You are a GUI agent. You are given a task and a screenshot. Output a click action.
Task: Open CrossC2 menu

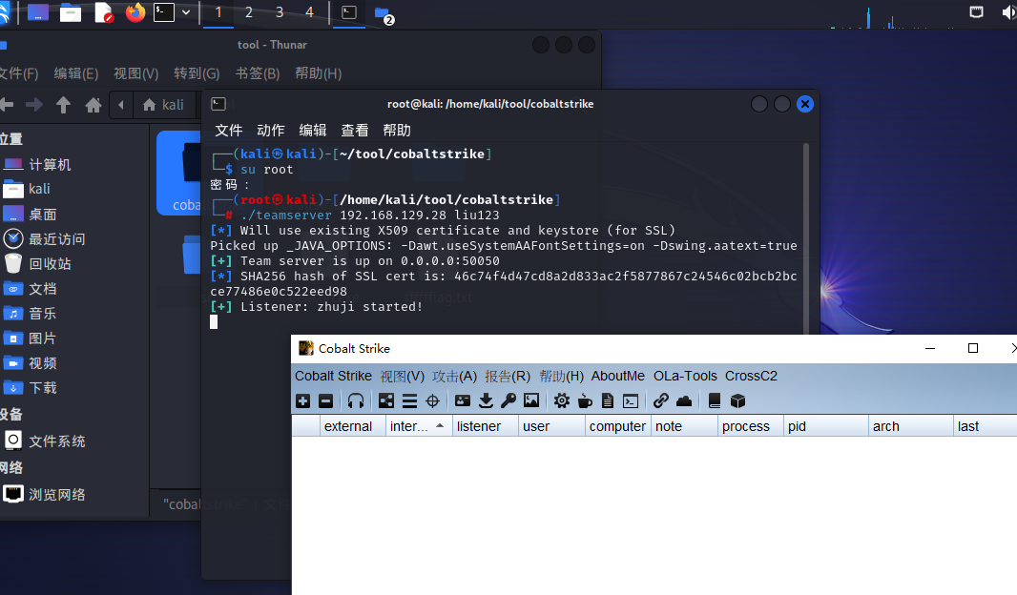tap(751, 376)
